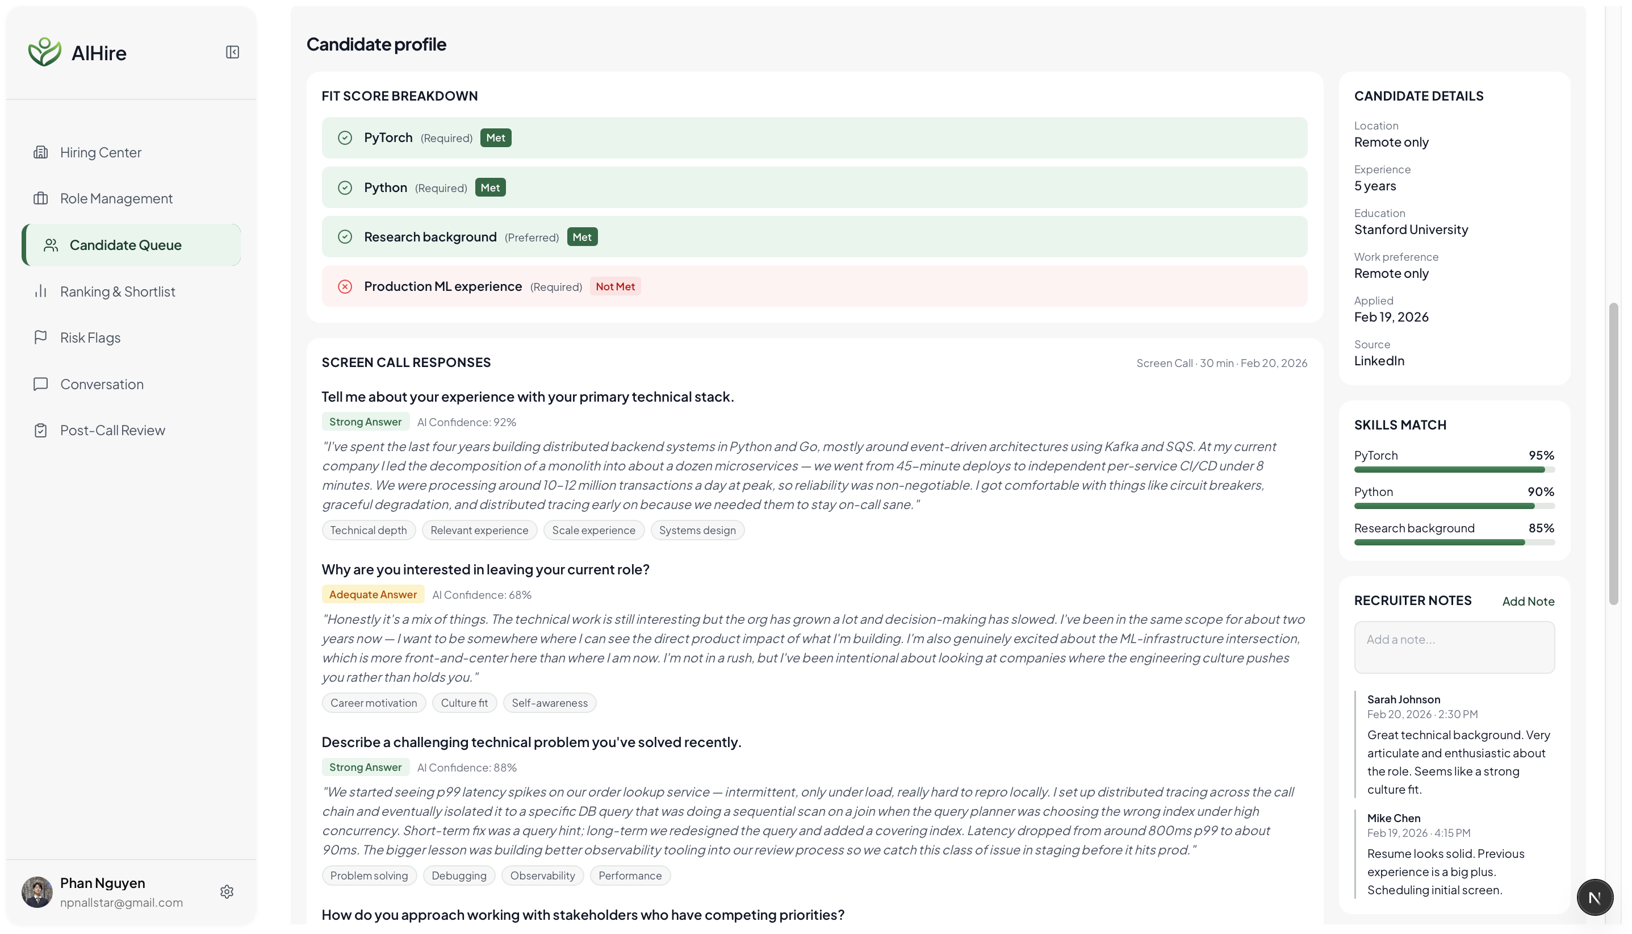The image size is (1632, 934).
Task: Open the Conversation section
Action: click(101, 383)
